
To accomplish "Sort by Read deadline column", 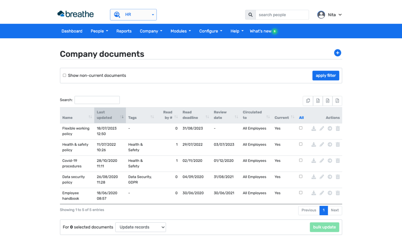I will (x=196, y=115).
